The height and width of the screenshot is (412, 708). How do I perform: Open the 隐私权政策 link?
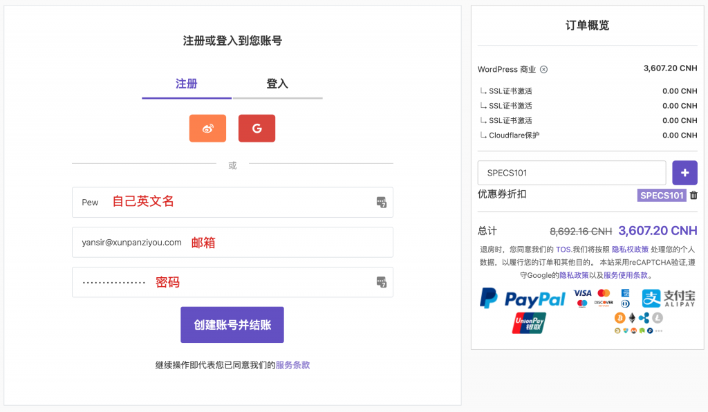pos(630,250)
